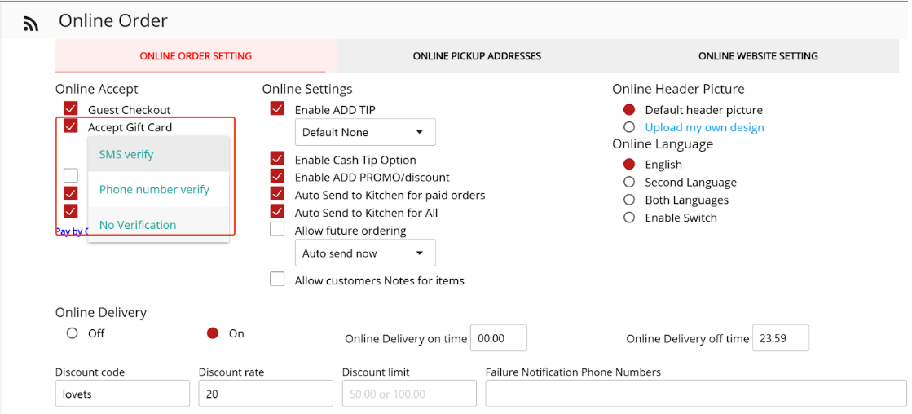Choose SMS verify from the dropdown list

coord(158,155)
